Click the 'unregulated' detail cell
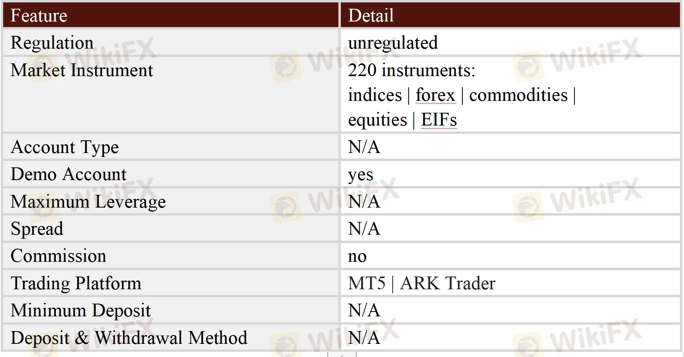Image resolution: width=684 pixels, height=357 pixels. click(393, 43)
